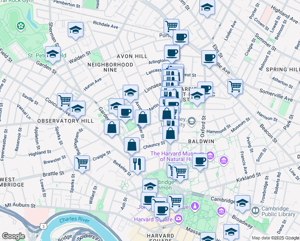The image size is (300, 241).
Task: Select the coffee cup marker beside Elm St
Action: coord(209,58)
